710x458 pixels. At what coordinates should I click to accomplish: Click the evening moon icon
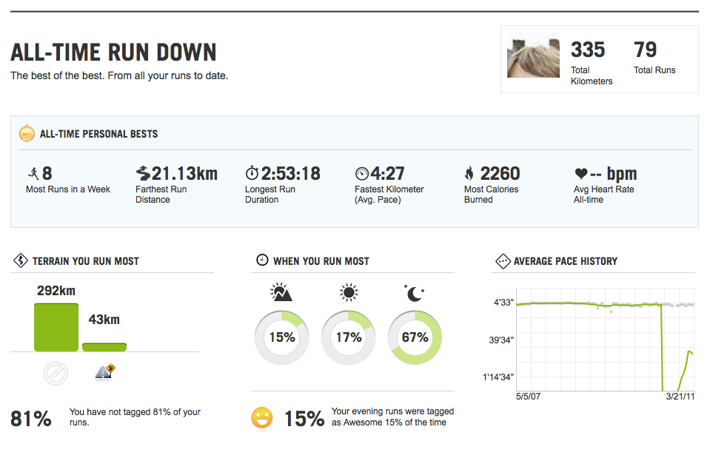[415, 293]
